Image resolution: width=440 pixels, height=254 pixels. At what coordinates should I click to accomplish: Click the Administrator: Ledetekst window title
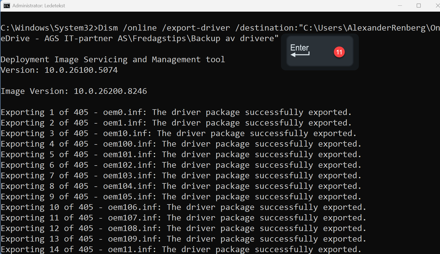tap(39, 6)
